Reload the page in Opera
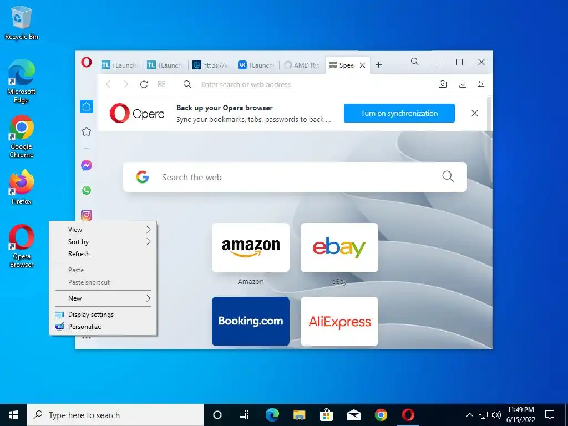This screenshot has width=568, height=426. point(144,84)
